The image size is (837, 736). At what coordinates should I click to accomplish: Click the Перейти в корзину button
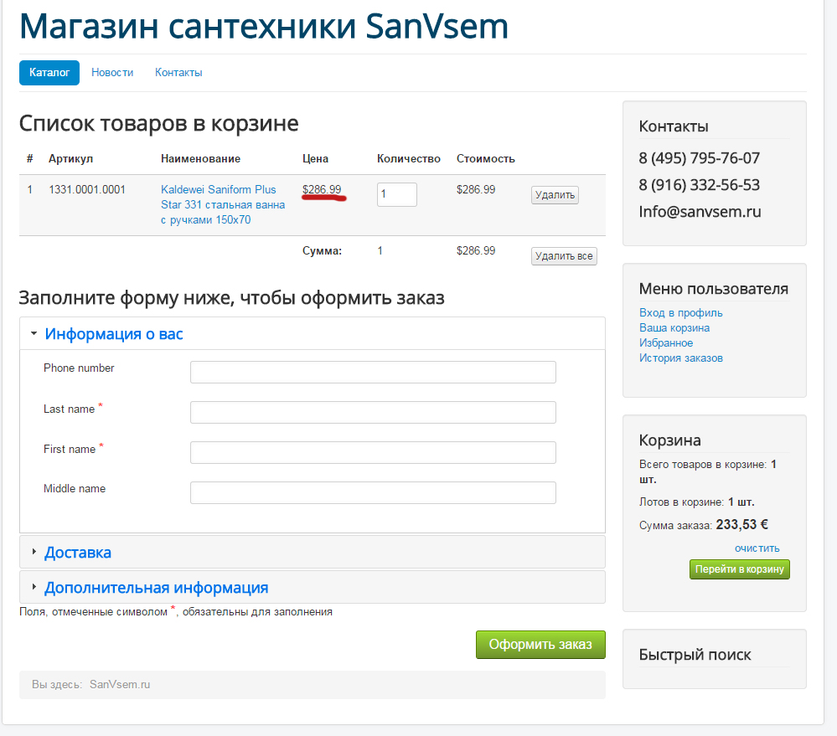[739, 569]
